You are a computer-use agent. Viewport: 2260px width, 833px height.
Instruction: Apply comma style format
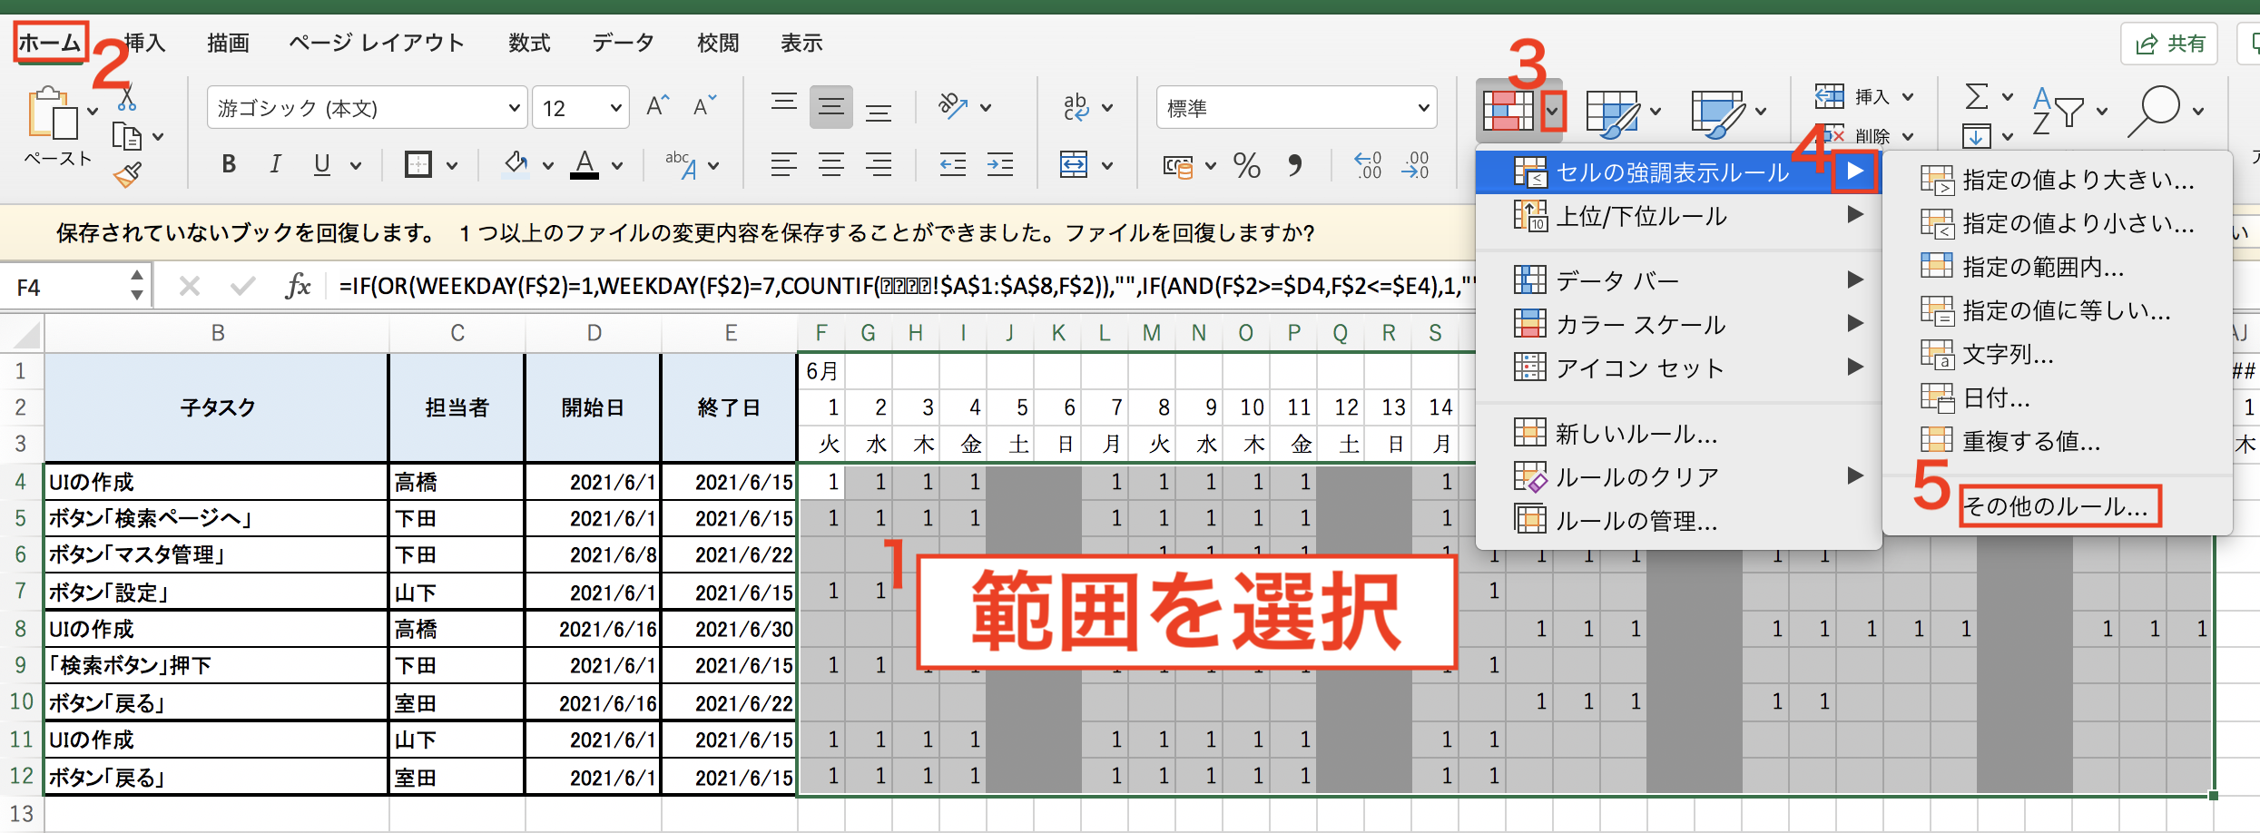pyautogui.click(x=1295, y=164)
